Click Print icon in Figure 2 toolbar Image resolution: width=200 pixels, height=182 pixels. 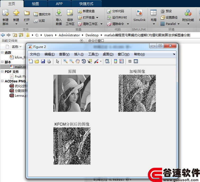(x=49, y=61)
